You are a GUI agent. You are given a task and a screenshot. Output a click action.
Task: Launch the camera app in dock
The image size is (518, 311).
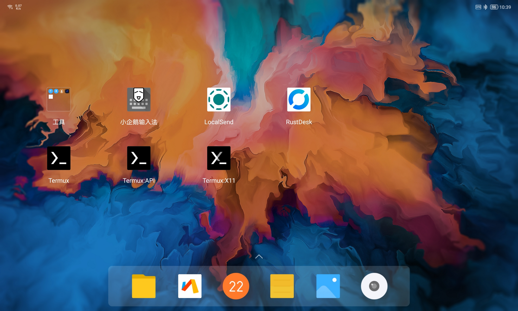pos(374,286)
